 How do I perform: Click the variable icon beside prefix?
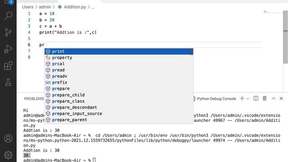pos(48,82)
